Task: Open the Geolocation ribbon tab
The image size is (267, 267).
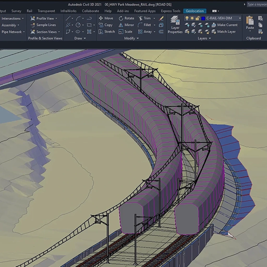Action: click(x=195, y=11)
